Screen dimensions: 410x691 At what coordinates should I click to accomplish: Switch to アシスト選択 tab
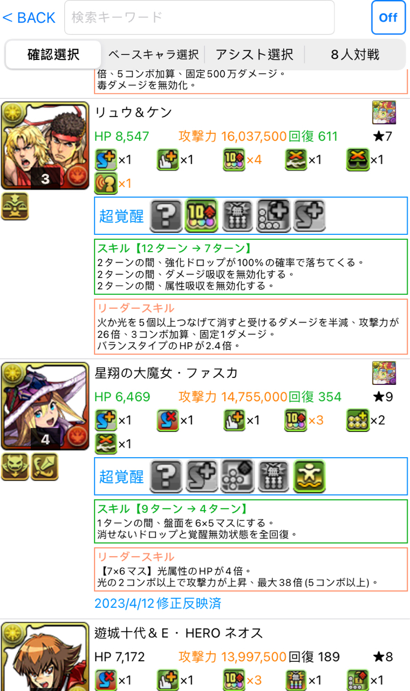pos(255,55)
